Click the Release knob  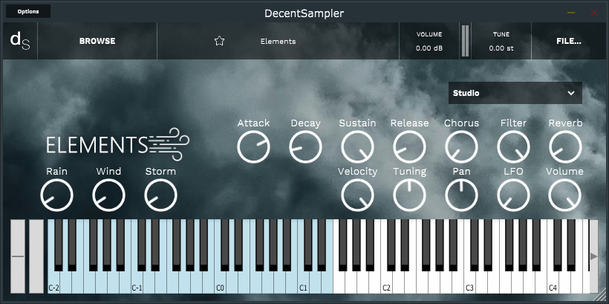[409, 147]
